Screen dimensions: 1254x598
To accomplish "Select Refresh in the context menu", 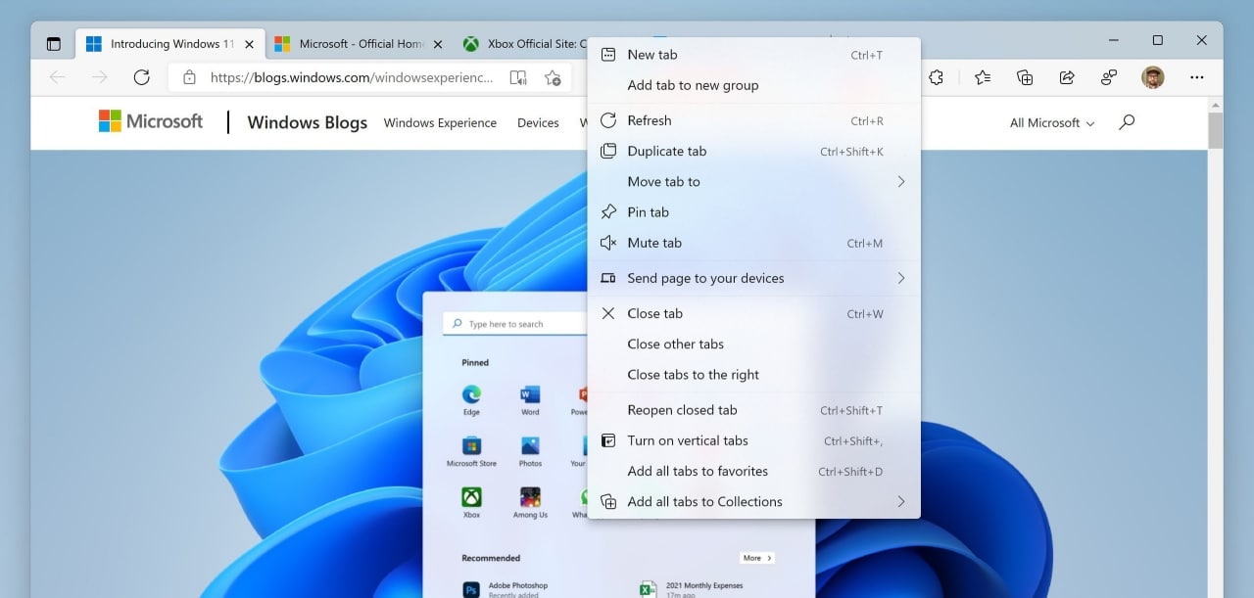I will point(753,120).
